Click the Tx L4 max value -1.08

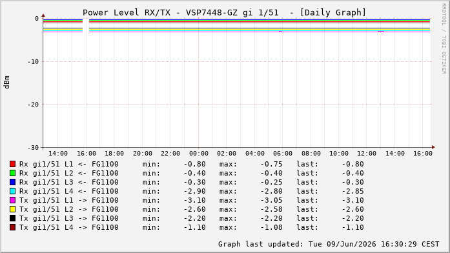[x=272, y=227]
